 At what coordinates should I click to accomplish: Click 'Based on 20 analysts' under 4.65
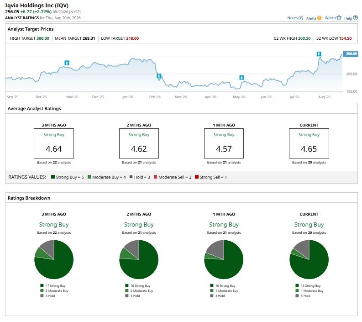309,163
